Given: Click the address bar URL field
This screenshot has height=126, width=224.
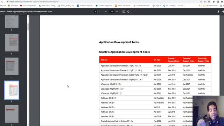Looking at the screenshot, I should tap(34, 1).
